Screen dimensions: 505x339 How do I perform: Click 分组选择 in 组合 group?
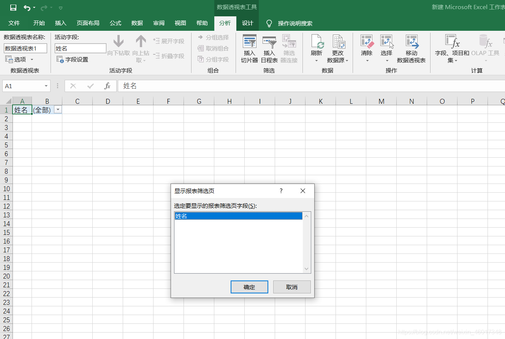coord(213,37)
